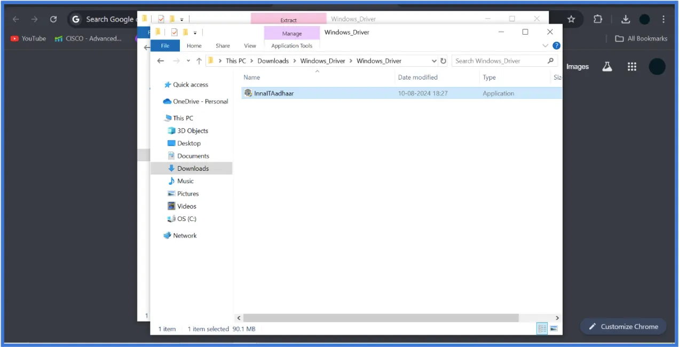Click the Properties quick access toolbar icon
The height and width of the screenshot is (347, 679).
point(174,33)
